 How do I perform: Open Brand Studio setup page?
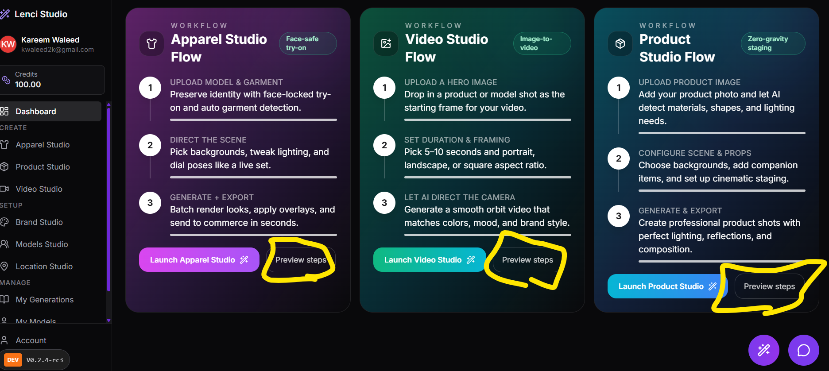39,222
